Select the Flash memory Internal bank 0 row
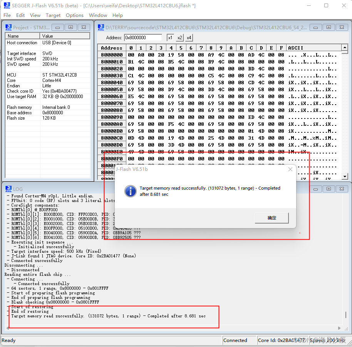Image resolution: width=352 pixels, height=347 pixels. 48,107
